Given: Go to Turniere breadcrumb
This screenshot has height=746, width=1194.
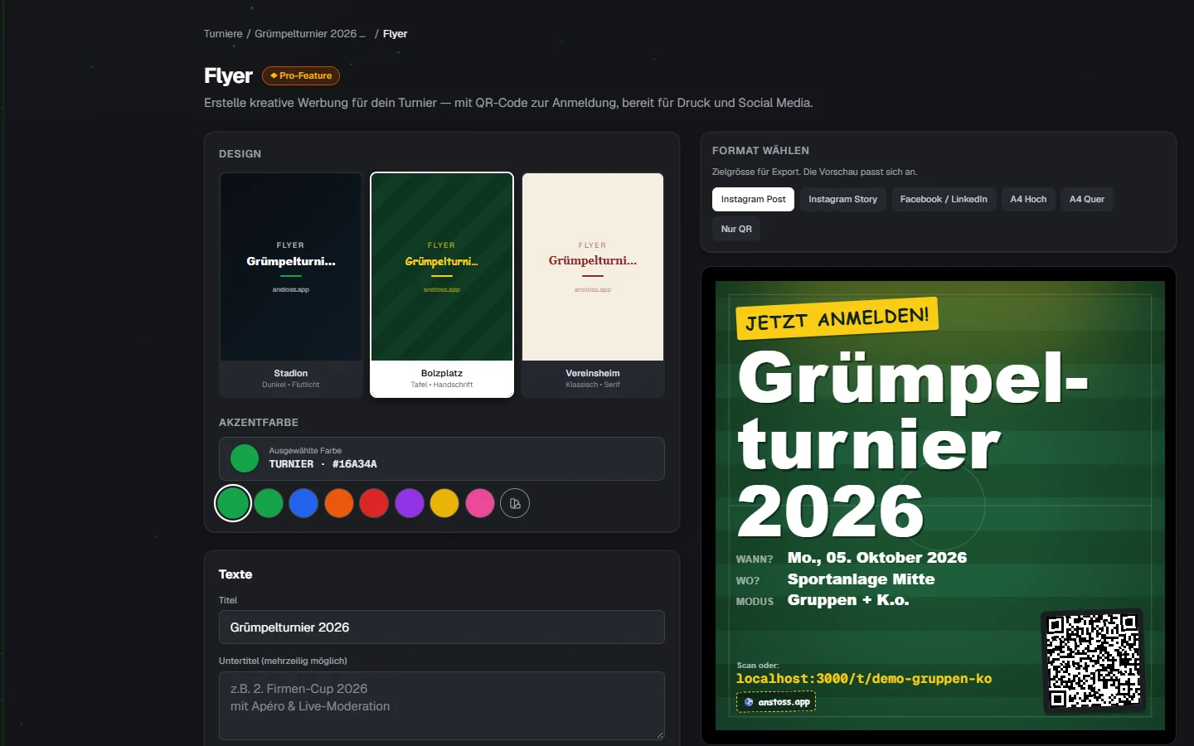Looking at the screenshot, I should pyautogui.click(x=223, y=34).
